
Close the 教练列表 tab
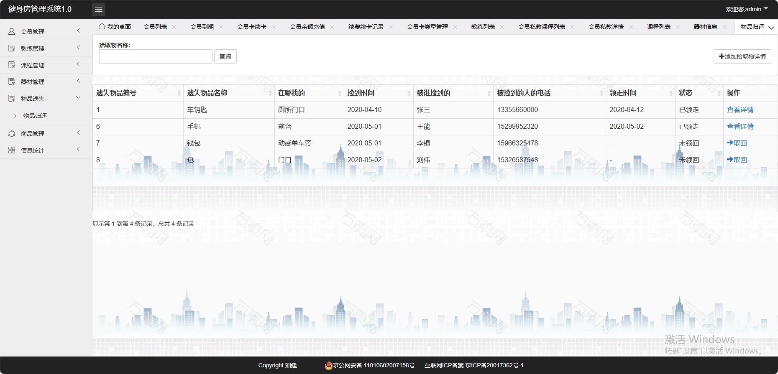coord(502,27)
